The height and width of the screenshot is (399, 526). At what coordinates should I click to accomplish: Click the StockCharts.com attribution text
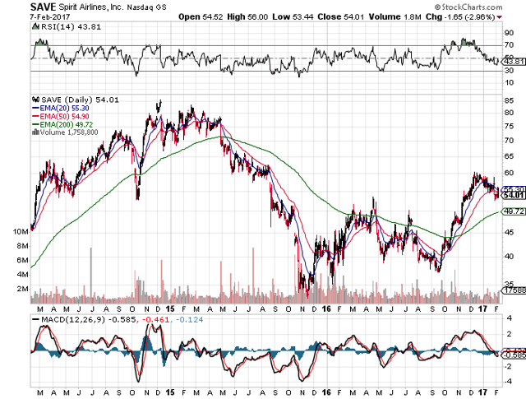click(468, 7)
